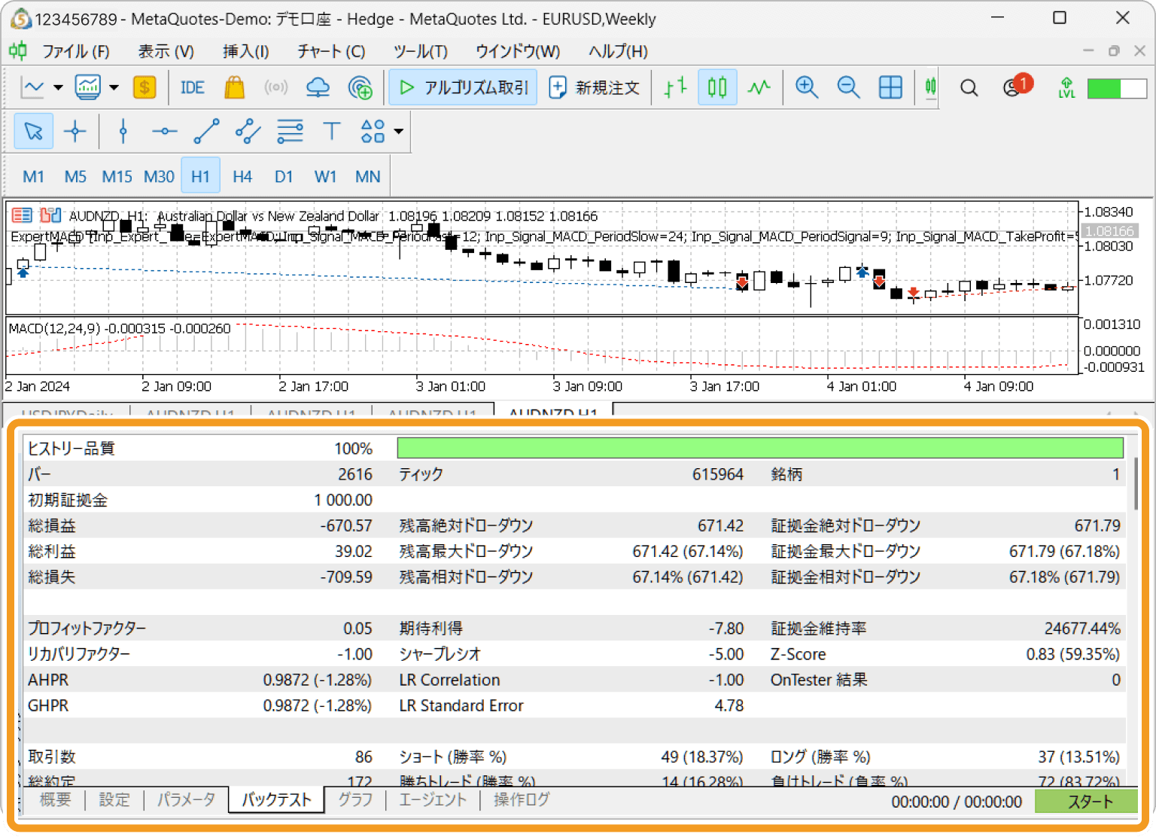This screenshot has width=1156, height=837.
Task: Switch timeframe to MN
Action: pos(367,177)
